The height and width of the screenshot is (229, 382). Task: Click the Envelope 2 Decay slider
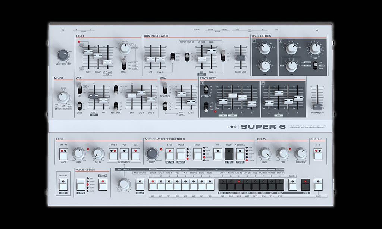point(278,93)
